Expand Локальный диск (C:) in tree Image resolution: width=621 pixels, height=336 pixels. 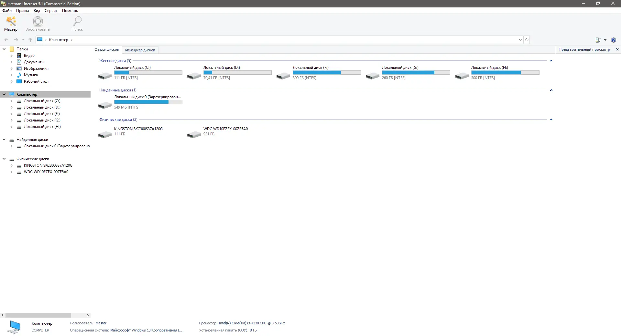click(x=12, y=101)
